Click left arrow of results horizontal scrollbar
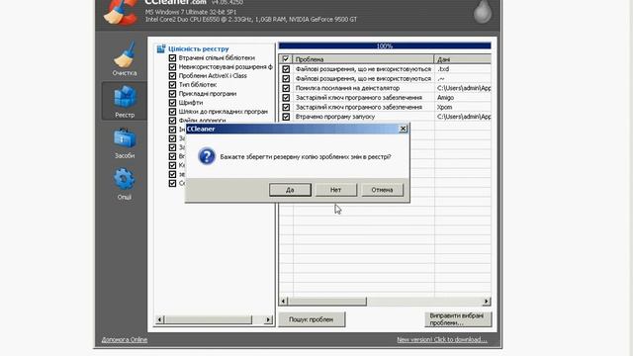The height and width of the screenshot is (356, 633). click(283, 301)
